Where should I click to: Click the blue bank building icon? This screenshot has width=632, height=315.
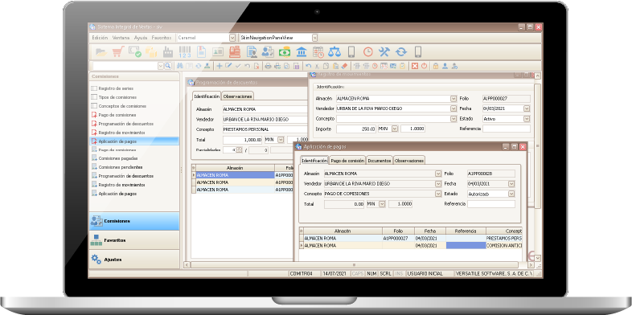point(301,51)
